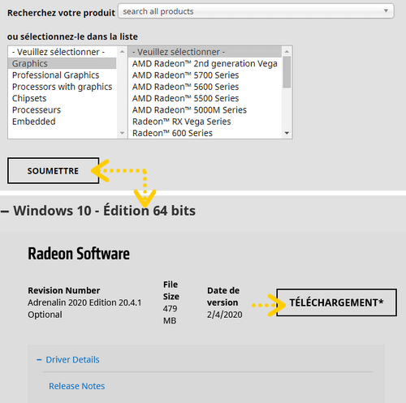
Task: Open the search all products dropdown arrow
Action: point(386,11)
